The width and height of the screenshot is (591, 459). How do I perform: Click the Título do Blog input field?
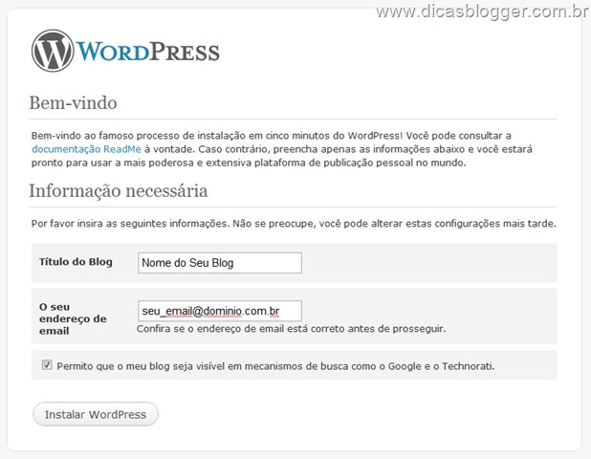[220, 263]
